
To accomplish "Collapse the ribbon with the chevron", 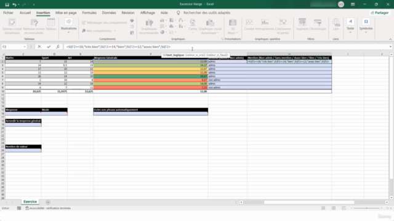I will click(390, 39).
